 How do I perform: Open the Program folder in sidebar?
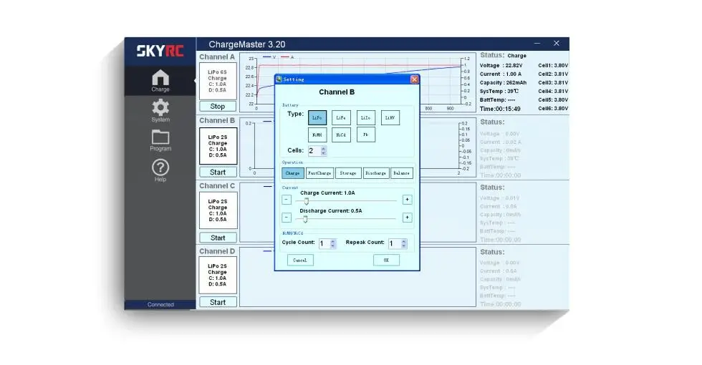160,140
